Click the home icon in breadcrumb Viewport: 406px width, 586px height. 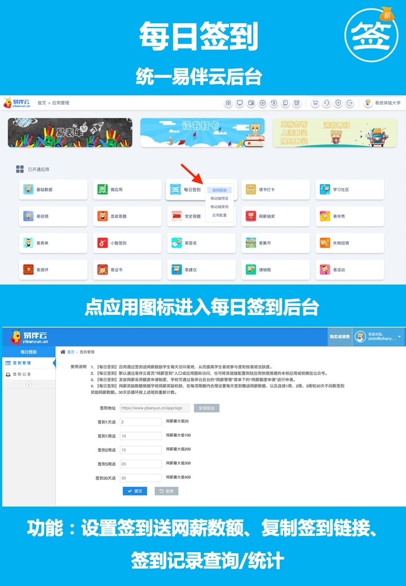tap(63, 352)
